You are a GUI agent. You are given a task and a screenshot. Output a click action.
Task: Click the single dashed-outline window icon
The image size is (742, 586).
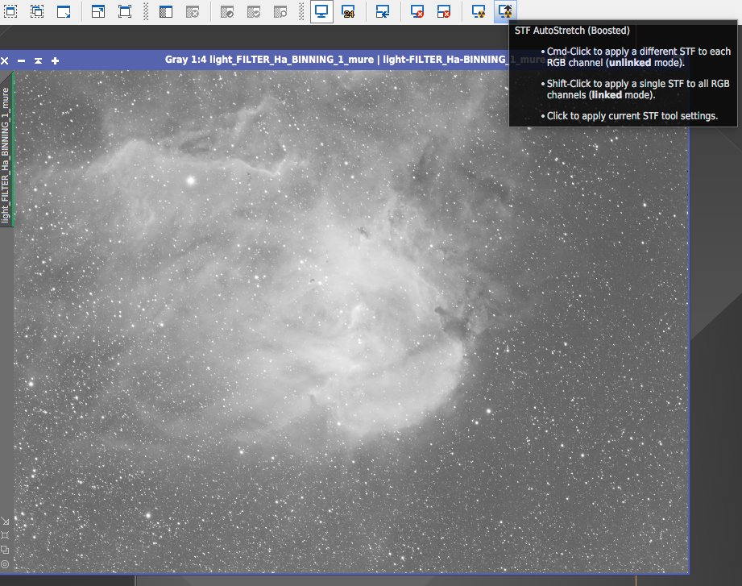(10, 11)
